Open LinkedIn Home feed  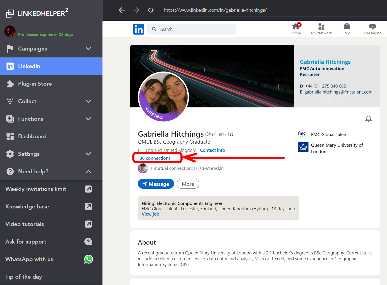point(296,29)
